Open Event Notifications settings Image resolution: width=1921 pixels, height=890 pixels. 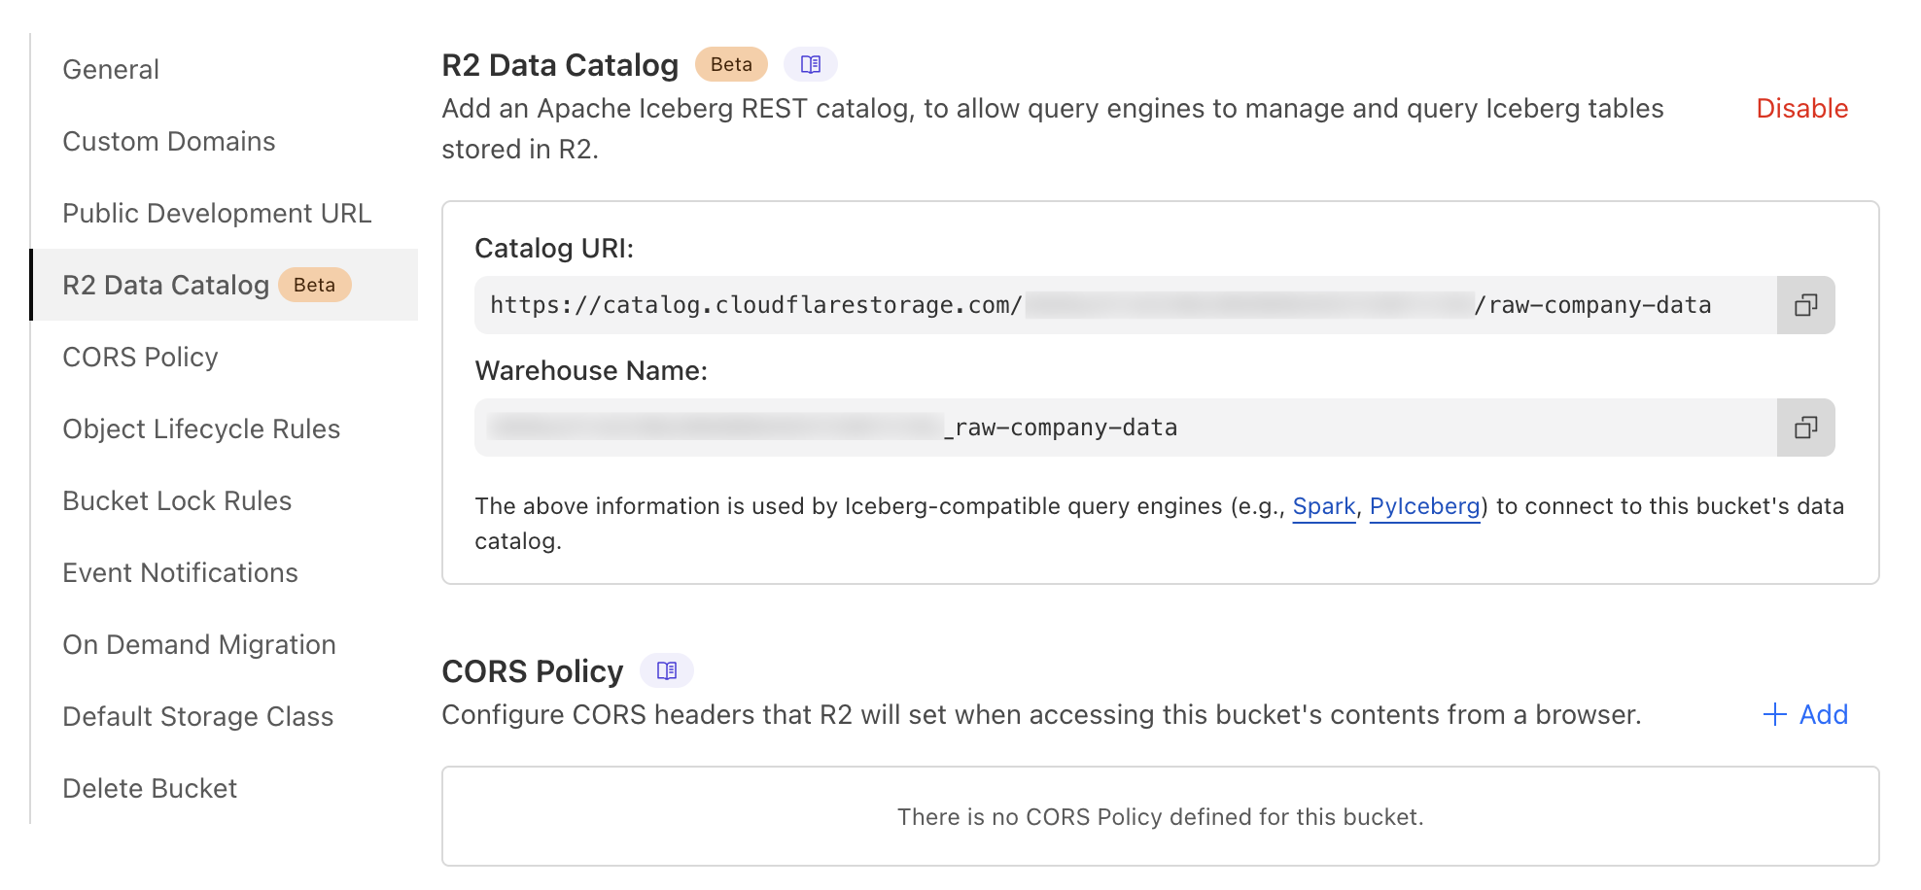click(180, 572)
